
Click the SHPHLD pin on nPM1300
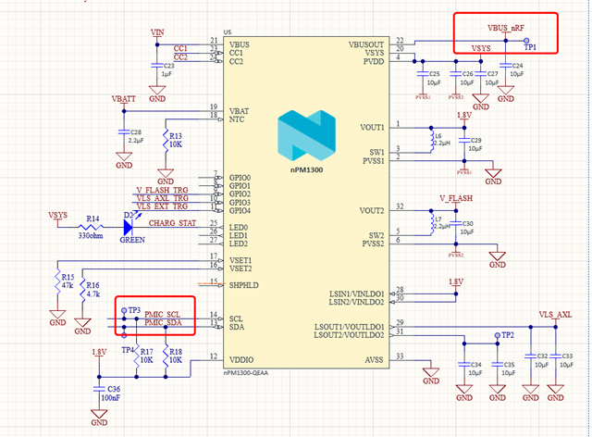(243, 285)
